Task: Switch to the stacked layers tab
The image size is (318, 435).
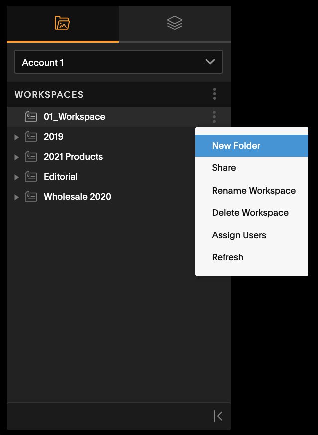Action: pos(175,23)
